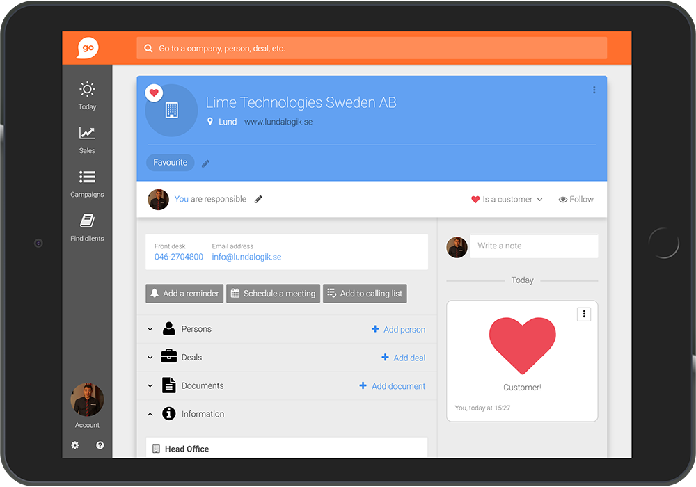Click Schedule a meeting button
696x487 pixels.
coord(273,293)
